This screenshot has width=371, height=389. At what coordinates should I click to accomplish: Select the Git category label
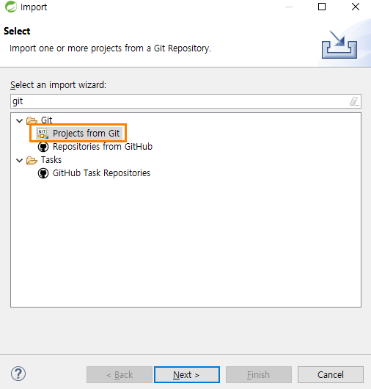click(x=46, y=120)
